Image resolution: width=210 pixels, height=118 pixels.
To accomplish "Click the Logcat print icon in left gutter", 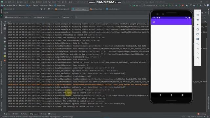I will coord(5,42).
